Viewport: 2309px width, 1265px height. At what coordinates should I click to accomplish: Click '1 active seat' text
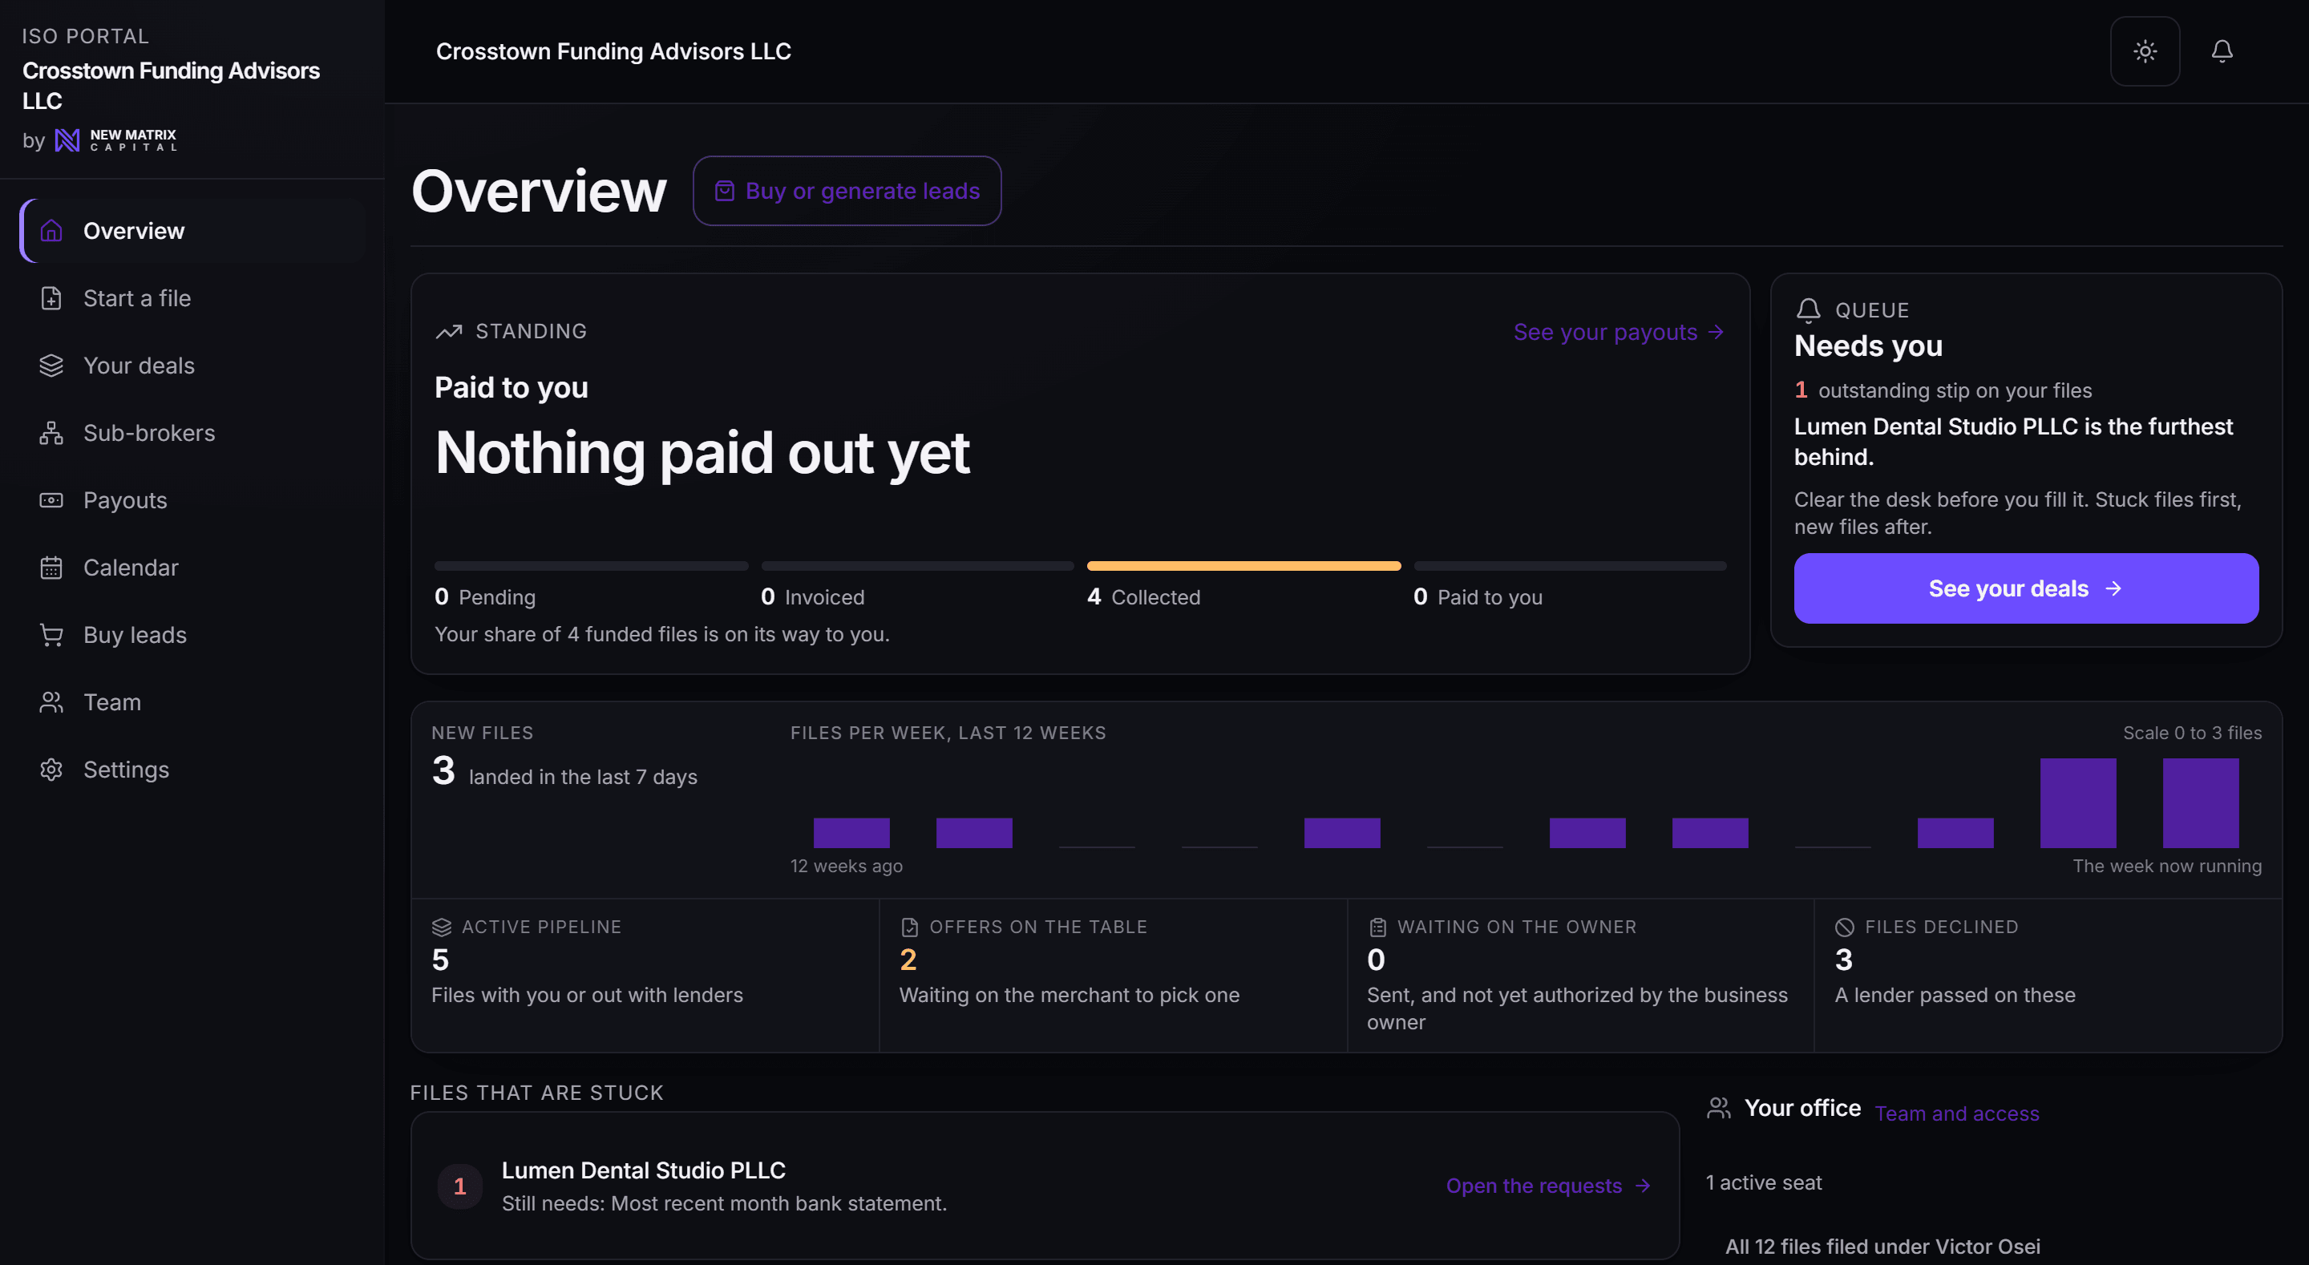(x=1763, y=1182)
